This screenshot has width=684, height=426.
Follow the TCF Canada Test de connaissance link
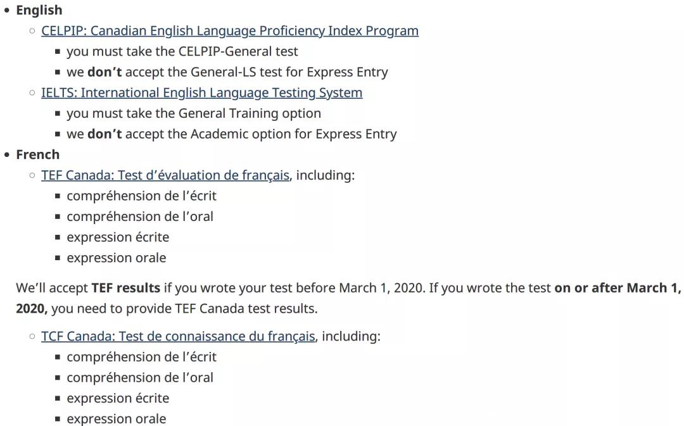click(x=178, y=337)
